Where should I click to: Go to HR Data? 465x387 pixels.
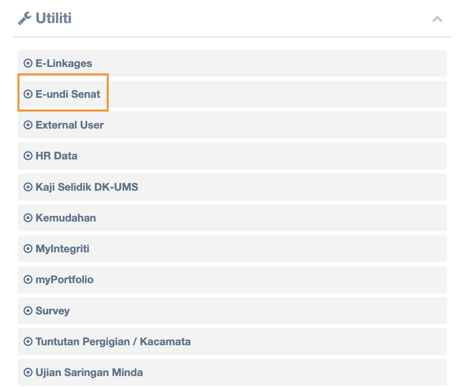click(56, 156)
